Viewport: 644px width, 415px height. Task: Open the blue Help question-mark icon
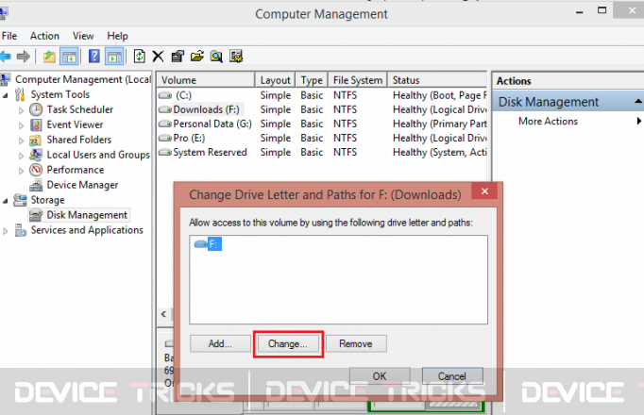coord(94,57)
